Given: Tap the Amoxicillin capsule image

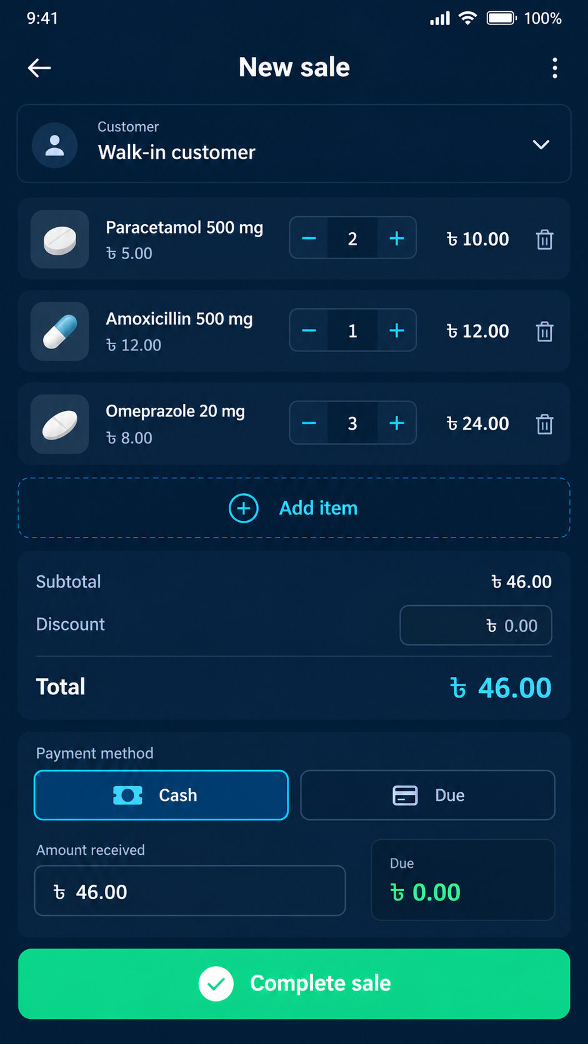Looking at the screenshot, I should pyautogui.click(x=60, y=332).
